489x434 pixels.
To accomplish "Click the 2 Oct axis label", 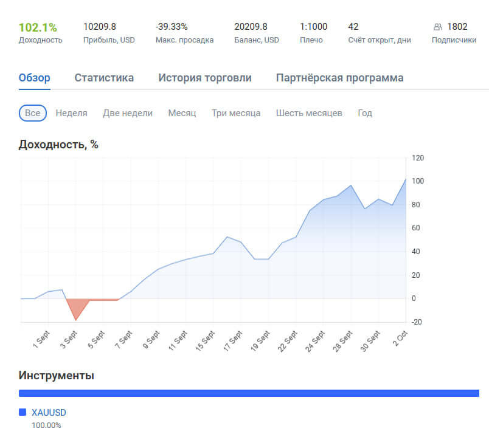I will pos(400,339).
